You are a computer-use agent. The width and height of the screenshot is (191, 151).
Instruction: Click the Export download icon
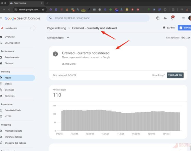pyautogui.click(x=164, y=28)
